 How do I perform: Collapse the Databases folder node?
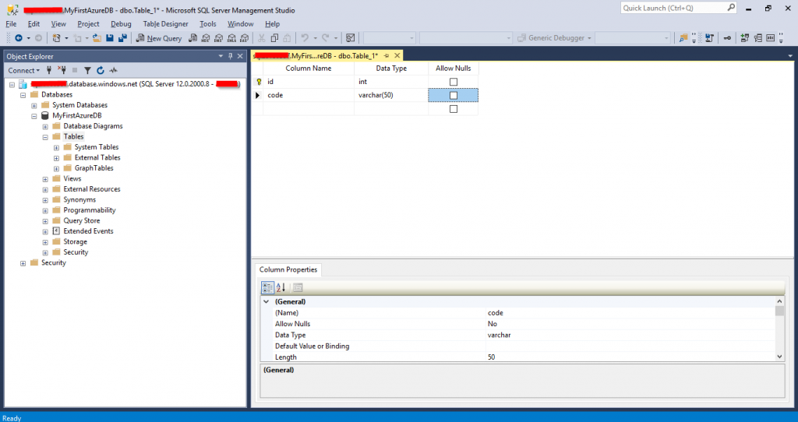pyautogui.click(x=23, y=95)
